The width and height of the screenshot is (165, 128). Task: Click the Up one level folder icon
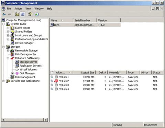pyautogui.click(x=17, y=14)
